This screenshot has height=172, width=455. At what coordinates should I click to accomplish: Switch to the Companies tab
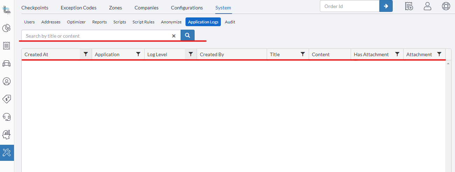click(x=146, y=8)
